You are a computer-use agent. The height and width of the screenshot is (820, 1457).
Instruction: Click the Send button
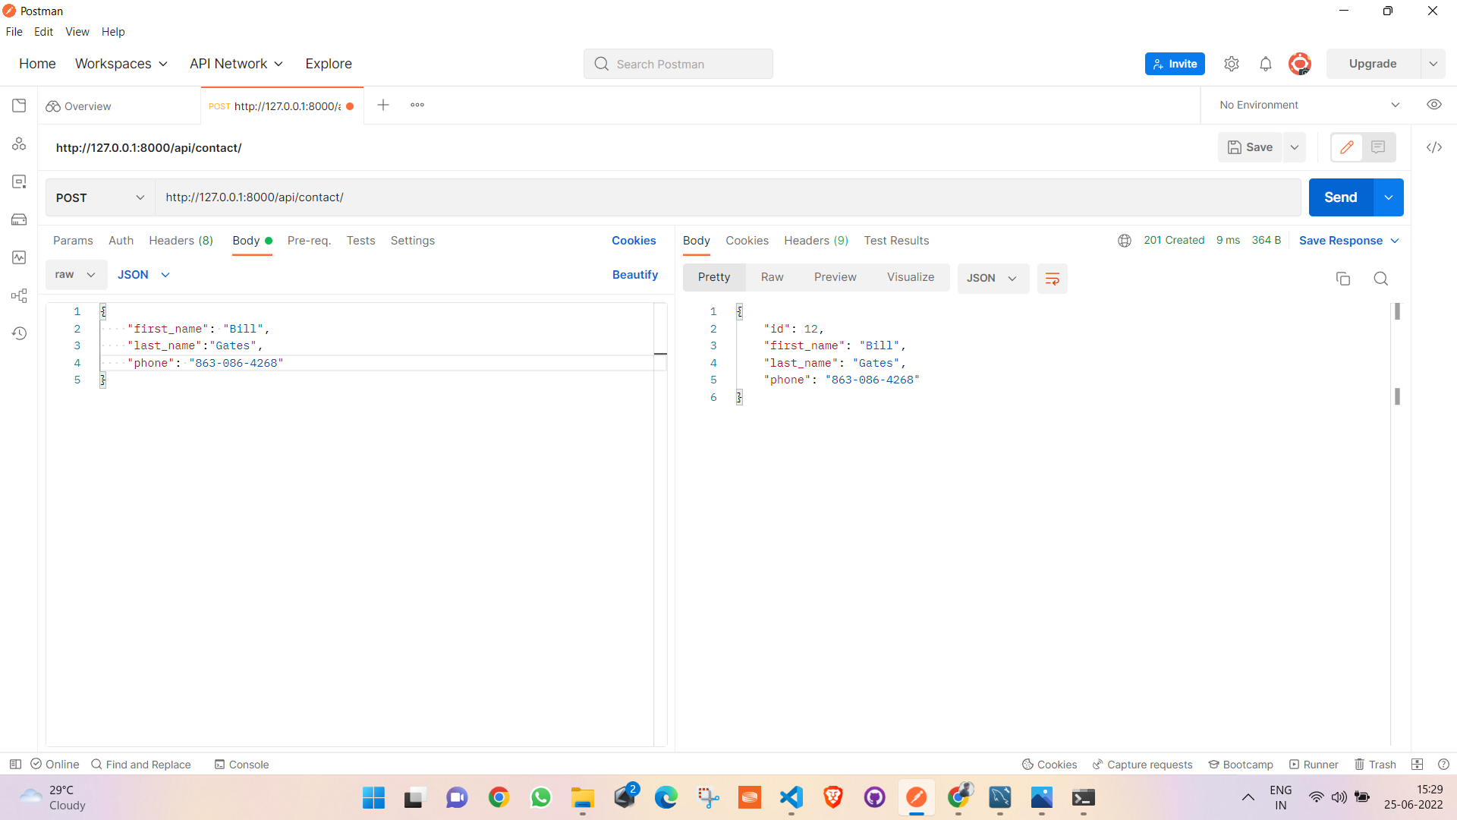tap(1339, 197)
